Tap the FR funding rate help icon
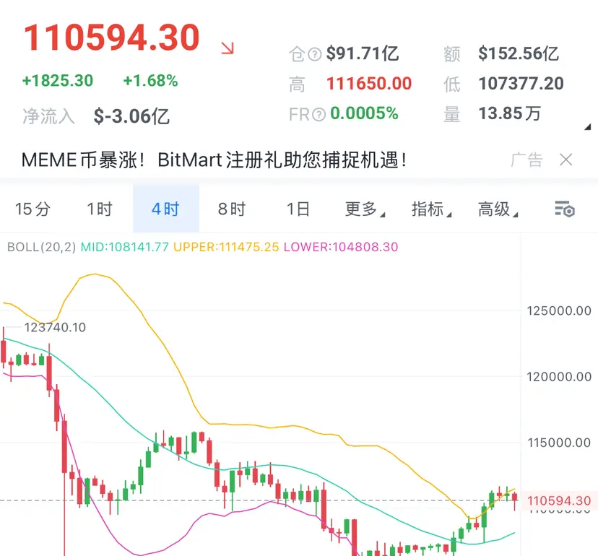This screenshot has width=598, height=556. (x=318, y=114)
